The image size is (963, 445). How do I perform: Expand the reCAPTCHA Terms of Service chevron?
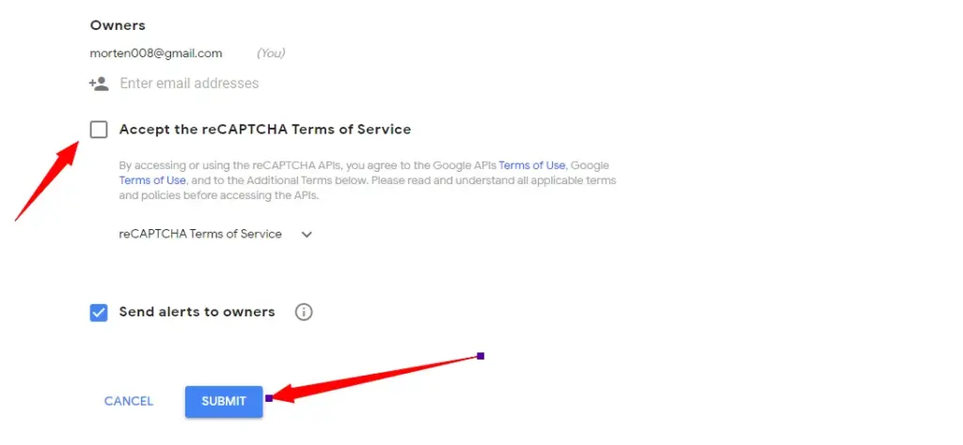(x=307, y=234)
